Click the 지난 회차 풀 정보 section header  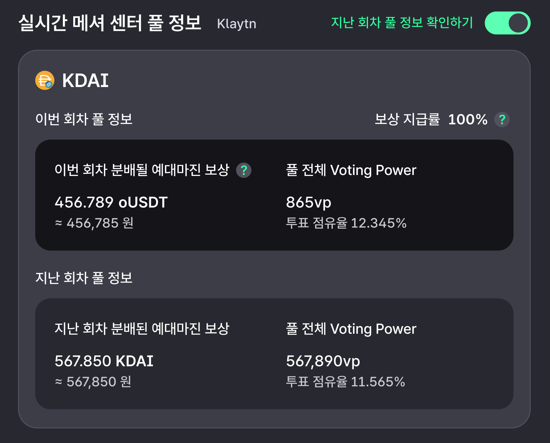pos(84,278)
